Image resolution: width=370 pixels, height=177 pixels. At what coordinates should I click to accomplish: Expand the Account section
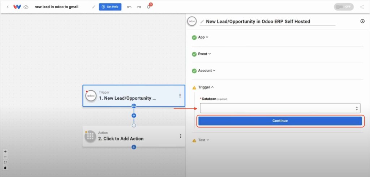(x=206, y=70)
